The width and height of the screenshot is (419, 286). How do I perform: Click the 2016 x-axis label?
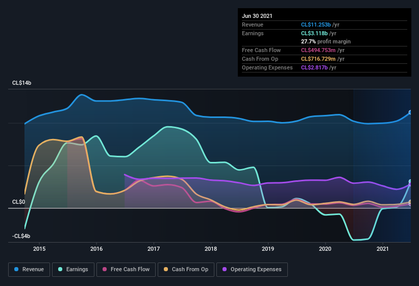point(96,249)
